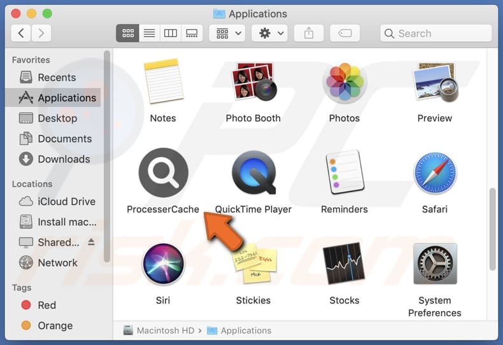
Task: Select the Photos app icon
Action: (x=344, y=81)
